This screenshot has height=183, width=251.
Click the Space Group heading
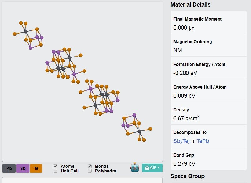tap(187, 176)
